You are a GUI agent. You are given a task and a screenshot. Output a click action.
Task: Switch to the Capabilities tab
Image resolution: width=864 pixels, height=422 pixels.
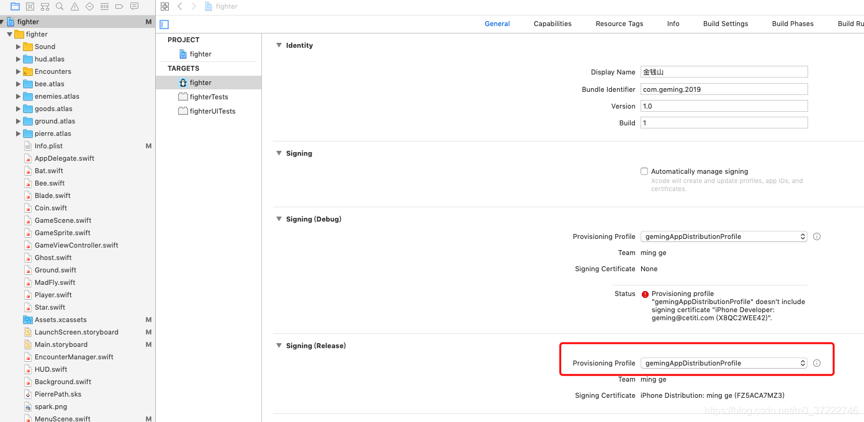click(552, 24)
